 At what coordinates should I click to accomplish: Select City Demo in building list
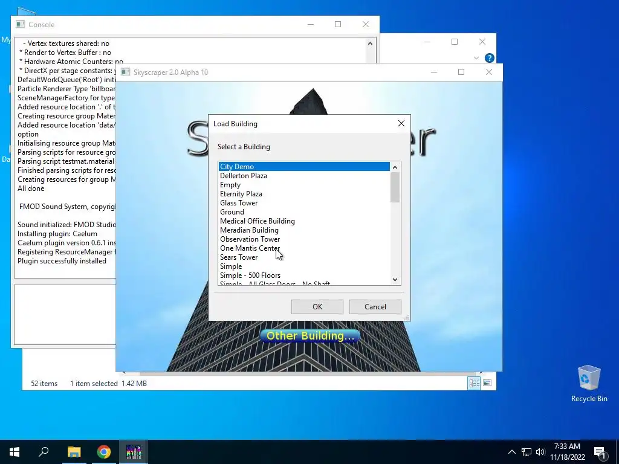tap(304, 167)
